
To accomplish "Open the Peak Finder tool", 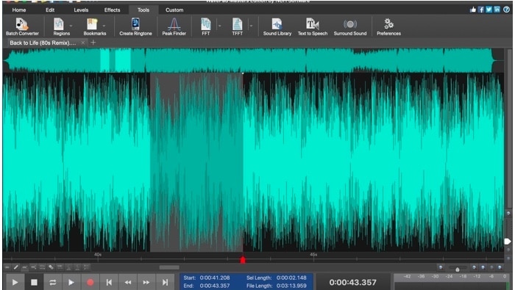I will pyautogui.click(x=174, y=26).
